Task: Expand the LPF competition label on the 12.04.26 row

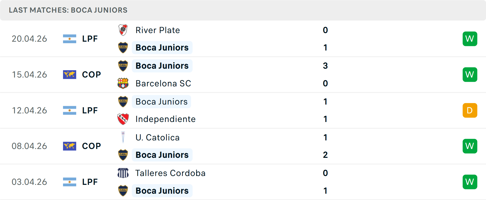Action: (90, 110)
